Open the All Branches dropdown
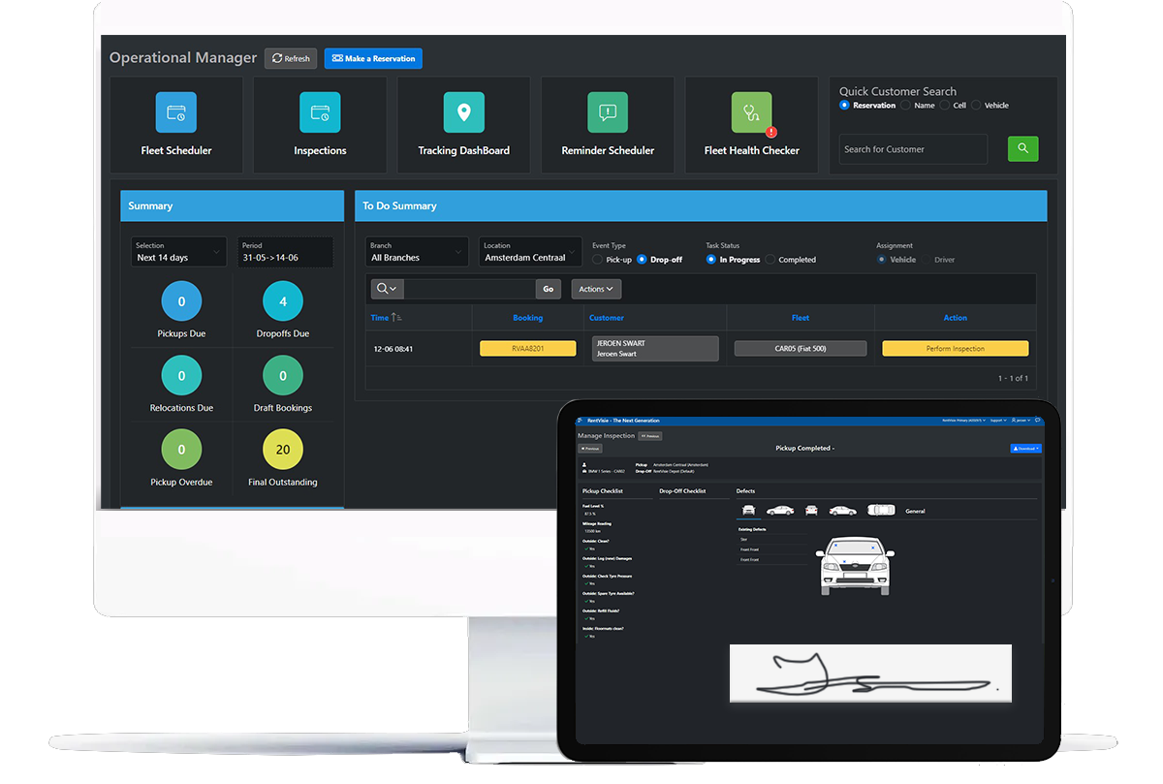 point(416,253)
